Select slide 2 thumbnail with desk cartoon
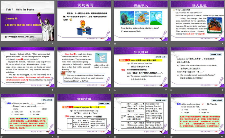Screen dimensions: 225x138 (x=84, y=21)
